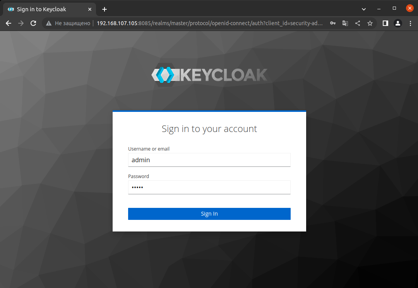
Task: Open the Chrome profile avatar
Action: 398,23
